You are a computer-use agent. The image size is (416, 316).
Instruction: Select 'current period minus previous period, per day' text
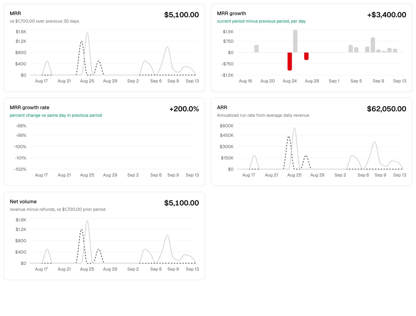point(261,21)
